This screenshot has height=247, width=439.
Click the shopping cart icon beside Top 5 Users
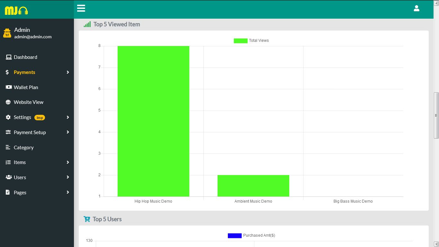pyautogui.click(x=87, y=219)
